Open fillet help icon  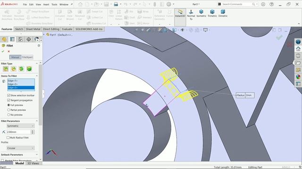[x=39, y=46]
